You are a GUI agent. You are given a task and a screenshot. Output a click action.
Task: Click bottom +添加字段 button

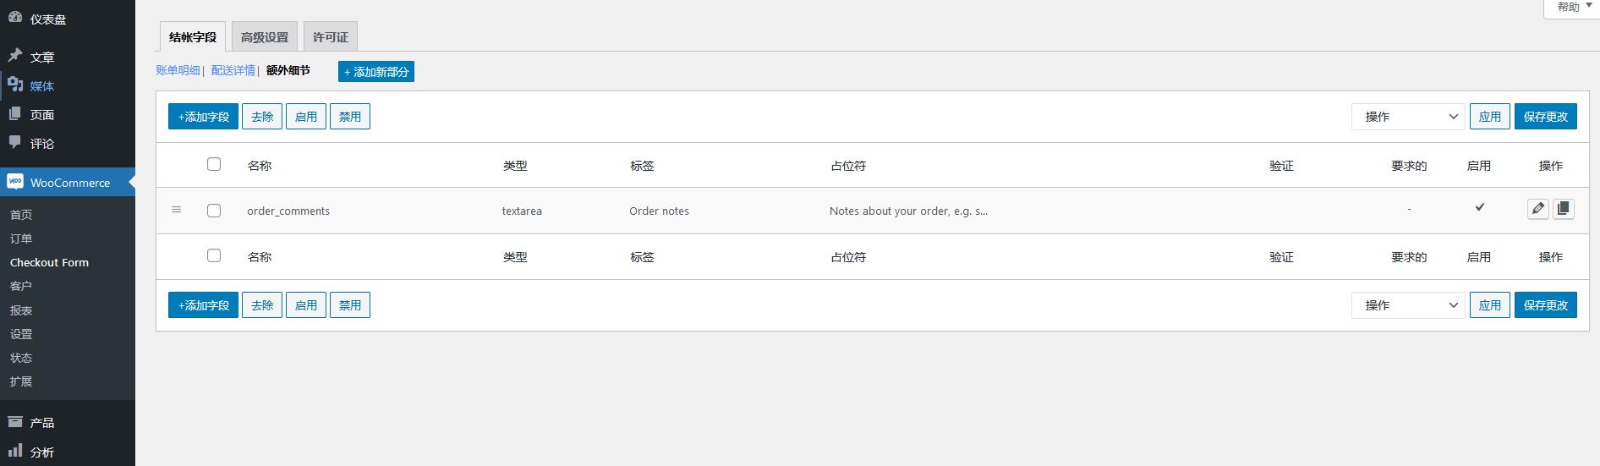(203, 305)
